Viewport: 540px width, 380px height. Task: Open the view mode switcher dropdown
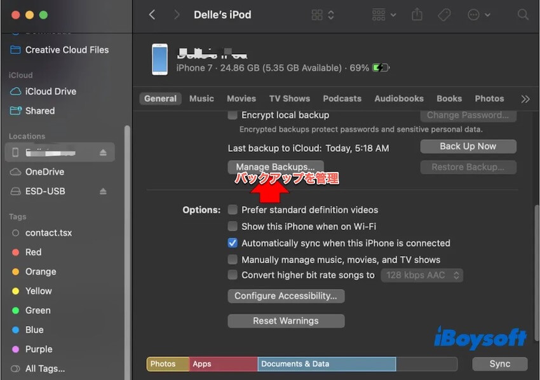click(323, 15)
